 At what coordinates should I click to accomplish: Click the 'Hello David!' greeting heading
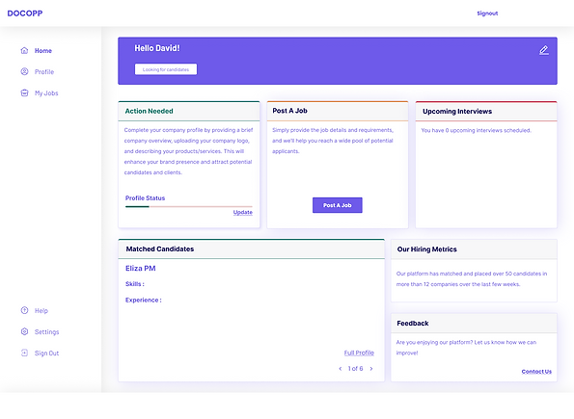pyautogui.click(x=157, y=48)
